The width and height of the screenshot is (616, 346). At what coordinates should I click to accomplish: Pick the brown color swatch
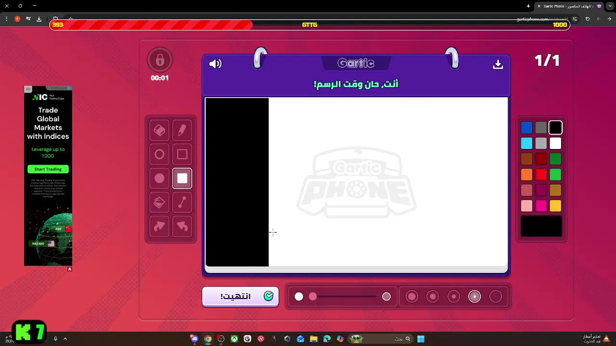click(x=526, y=159)
